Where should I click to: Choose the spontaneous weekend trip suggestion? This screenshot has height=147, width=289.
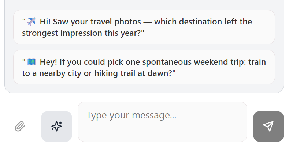pos(144,67)
